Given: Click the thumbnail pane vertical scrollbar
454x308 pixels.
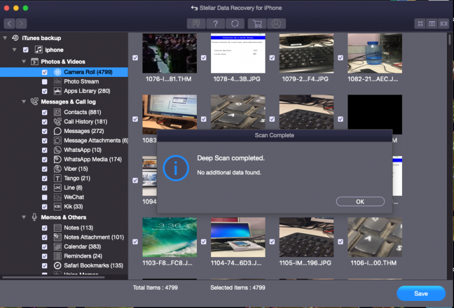Looking at the screenshot, I should pyautogui.click(x=450, y=39).
